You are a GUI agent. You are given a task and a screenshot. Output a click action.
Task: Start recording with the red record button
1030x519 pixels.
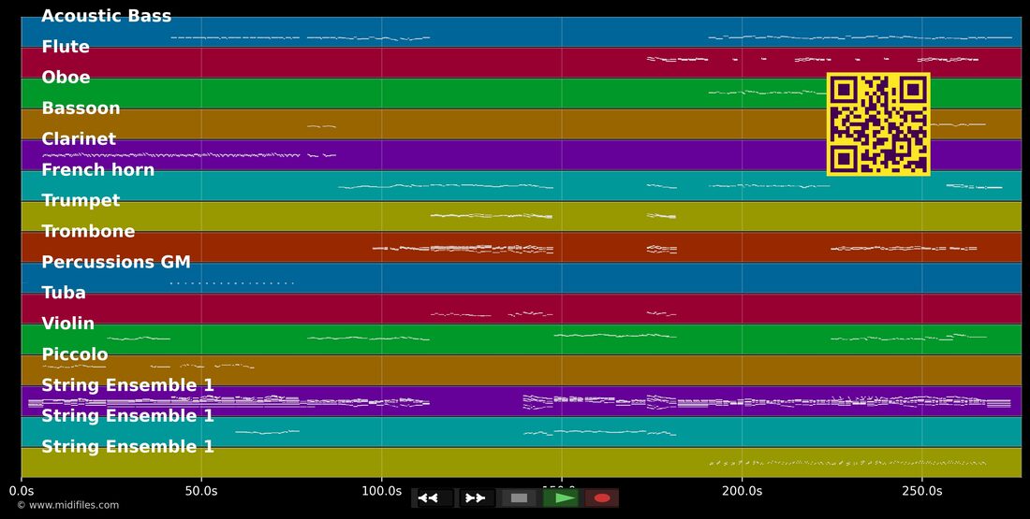coord(602,498)
